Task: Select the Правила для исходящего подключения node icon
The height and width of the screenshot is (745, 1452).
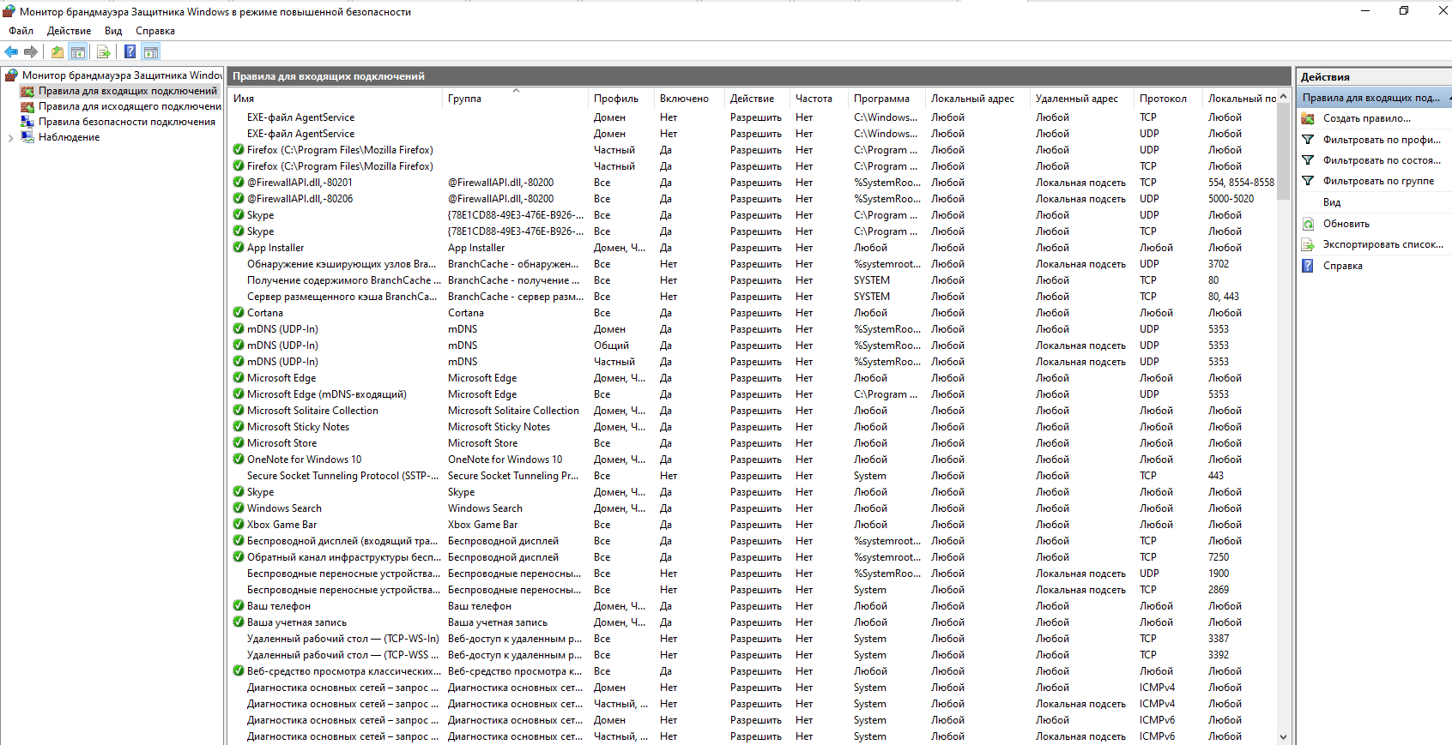Action: (x=27, y=106)
